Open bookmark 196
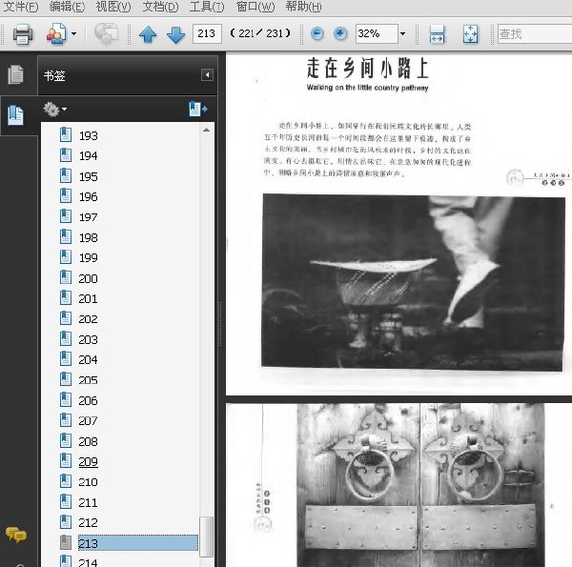This screenshot has width=572, height=567. point(89,197)
